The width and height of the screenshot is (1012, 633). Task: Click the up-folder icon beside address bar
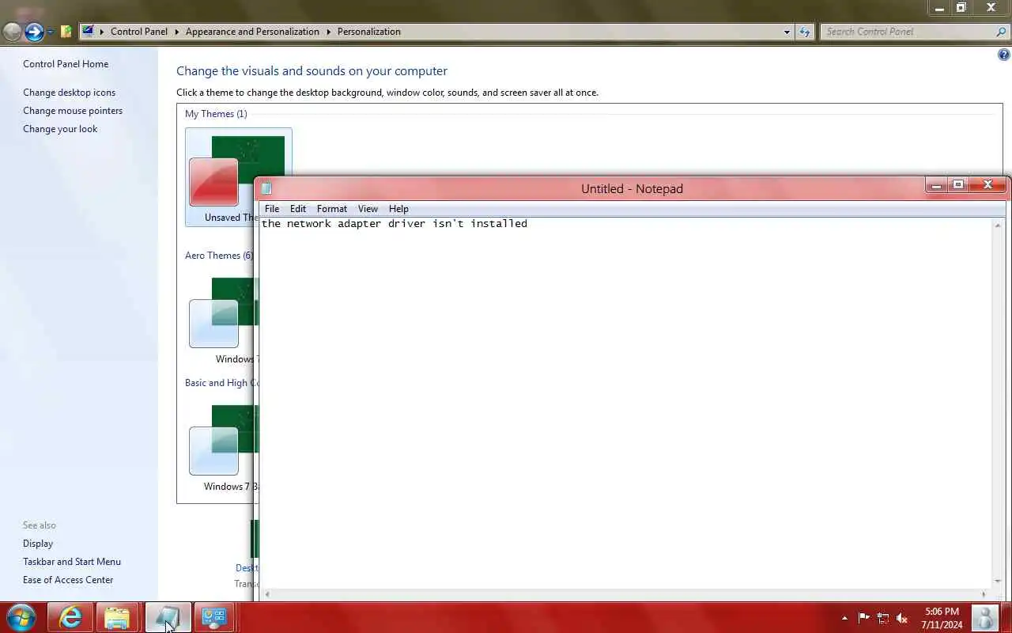(66, 32)
